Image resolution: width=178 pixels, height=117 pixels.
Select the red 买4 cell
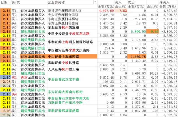point(16,94)
